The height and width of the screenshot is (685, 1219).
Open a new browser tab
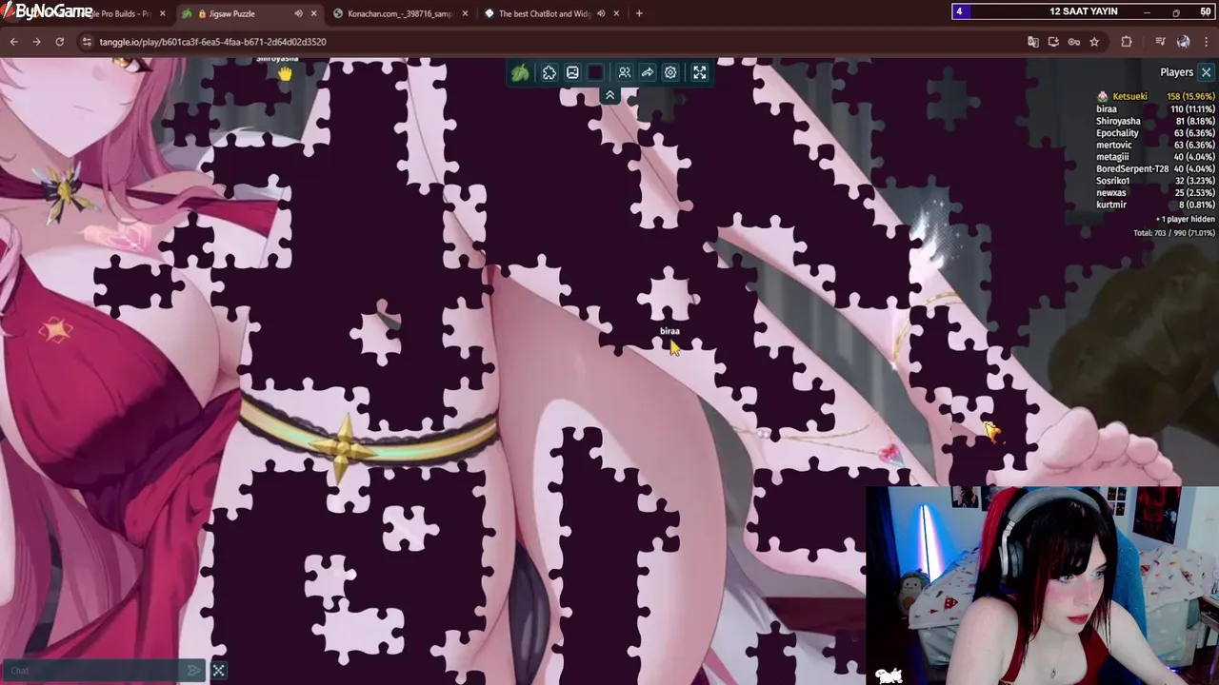coord(639,13)
